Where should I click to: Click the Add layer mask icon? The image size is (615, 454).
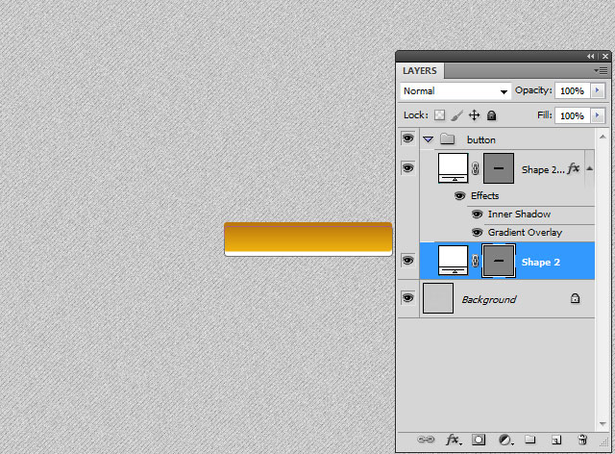click(479, 440)
